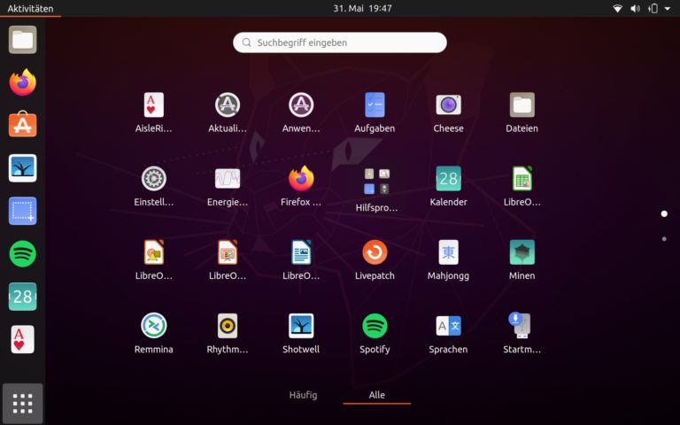Open Ubuntu Software in the dock
This screenshot has height=425, width=680.
[x=22, y=125]
